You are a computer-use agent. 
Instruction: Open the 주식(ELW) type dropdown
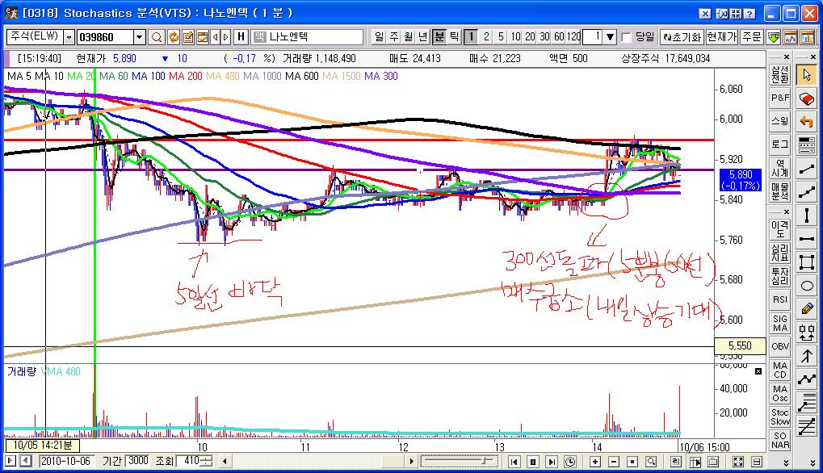point(69,37)
